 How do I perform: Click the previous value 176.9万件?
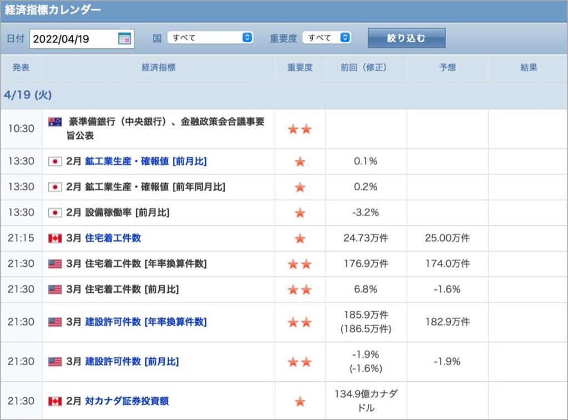click(366, 264)
